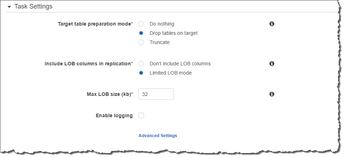
Task: Click the Do nothing option label text
Action: (x=162, y=24)
